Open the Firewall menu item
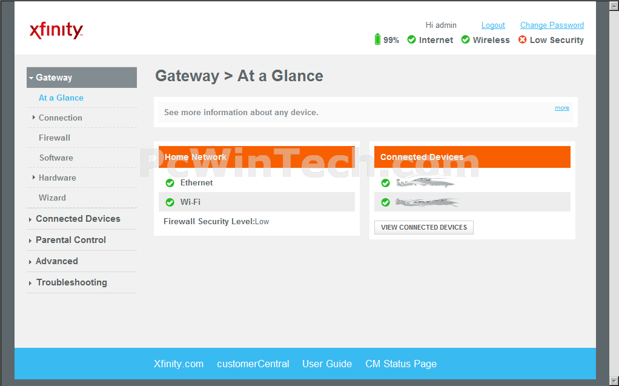This screenshot has height=386, width=619. coord(55,138)
